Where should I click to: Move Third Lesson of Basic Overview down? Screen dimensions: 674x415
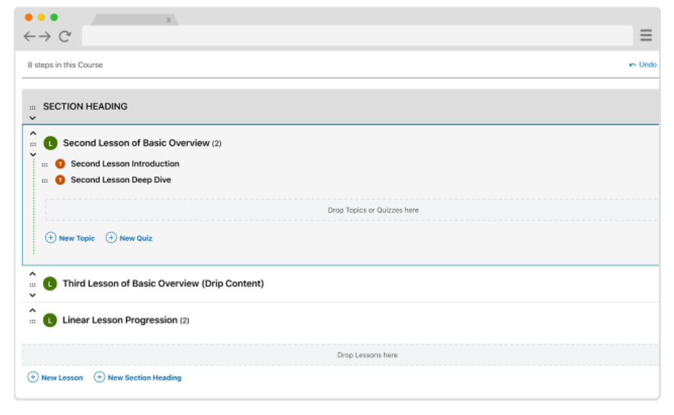32,295
